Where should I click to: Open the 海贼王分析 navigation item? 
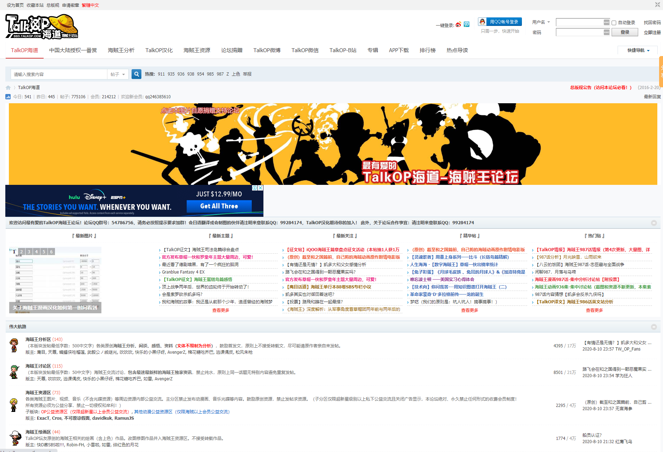point(121,50)
